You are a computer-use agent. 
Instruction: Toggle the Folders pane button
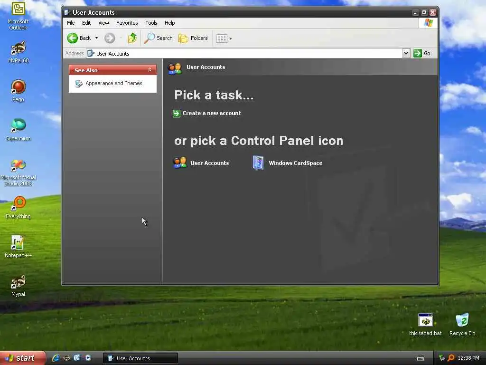coord(193,38)
